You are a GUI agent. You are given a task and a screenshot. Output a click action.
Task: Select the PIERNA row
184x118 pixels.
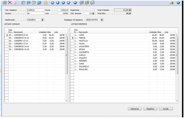[x=123, y=38]
